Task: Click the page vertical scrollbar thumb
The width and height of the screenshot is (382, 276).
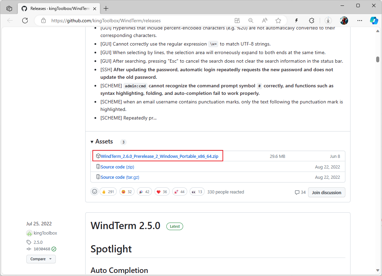Action: point(378,59)
